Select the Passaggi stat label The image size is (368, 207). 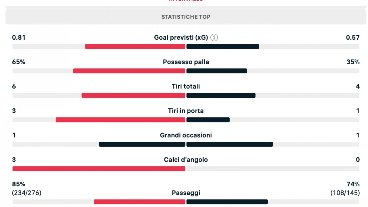coord(186,193)
